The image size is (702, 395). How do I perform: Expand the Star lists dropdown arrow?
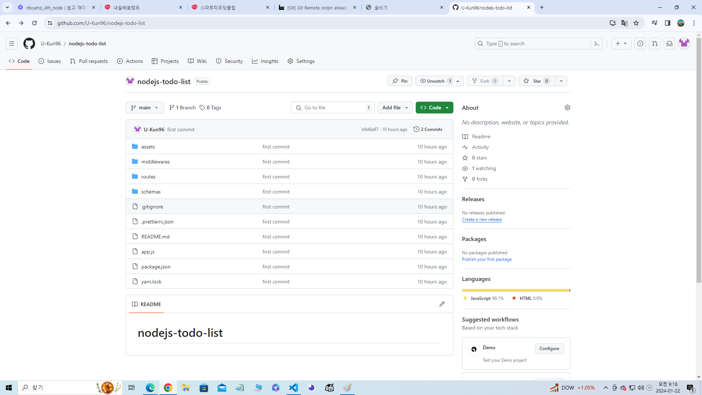point(561,81)
